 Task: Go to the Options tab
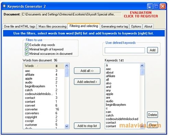click(136, 27)
